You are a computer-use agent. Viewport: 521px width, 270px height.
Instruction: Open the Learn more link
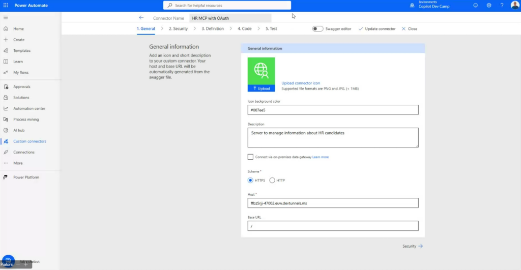[321, 157]
